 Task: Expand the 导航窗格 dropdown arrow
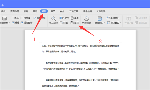tap(9, 23)
